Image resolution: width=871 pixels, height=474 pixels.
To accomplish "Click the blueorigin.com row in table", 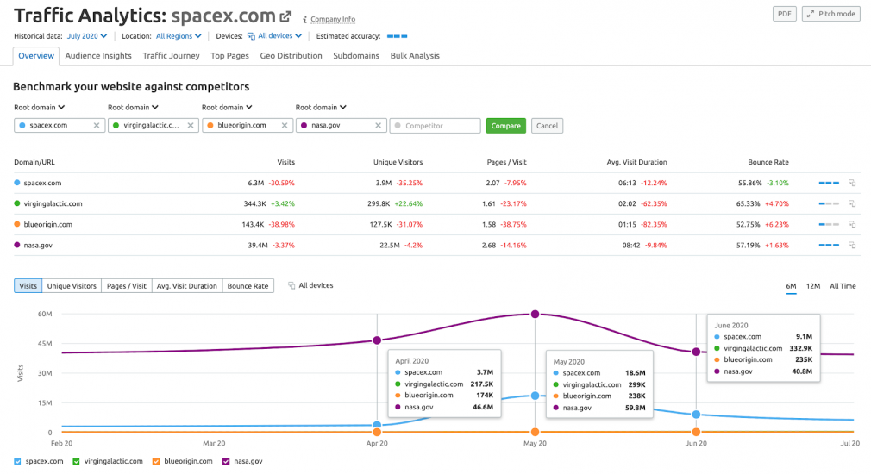I will [436, 224].
